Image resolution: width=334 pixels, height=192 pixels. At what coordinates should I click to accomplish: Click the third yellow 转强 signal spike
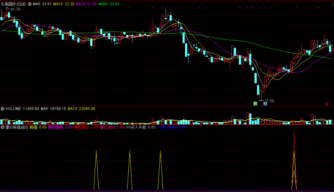[x=160, y=170]
